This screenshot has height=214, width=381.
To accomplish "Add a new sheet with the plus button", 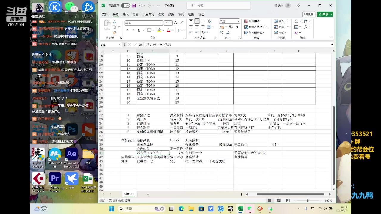I will coord(148,194).
